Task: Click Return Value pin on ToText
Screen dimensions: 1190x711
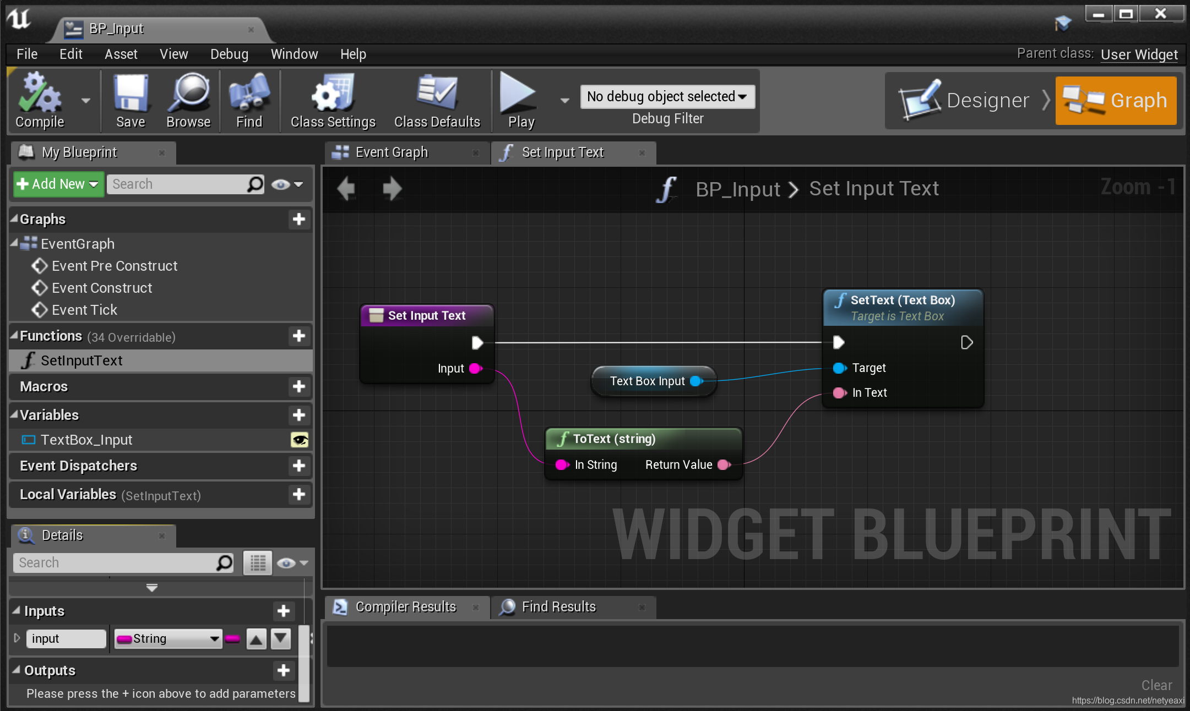Action: click(x=724, y=465)
